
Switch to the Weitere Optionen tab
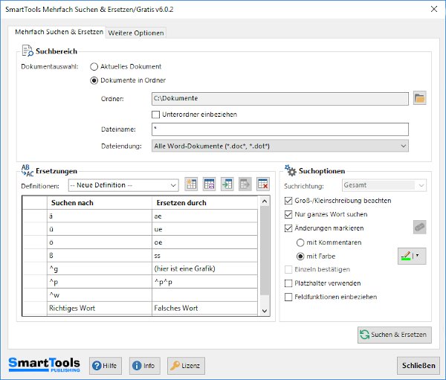point(136,33)
